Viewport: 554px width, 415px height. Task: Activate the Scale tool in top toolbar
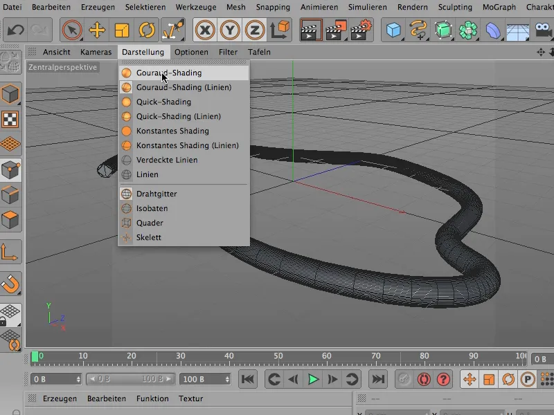point(122,30)
